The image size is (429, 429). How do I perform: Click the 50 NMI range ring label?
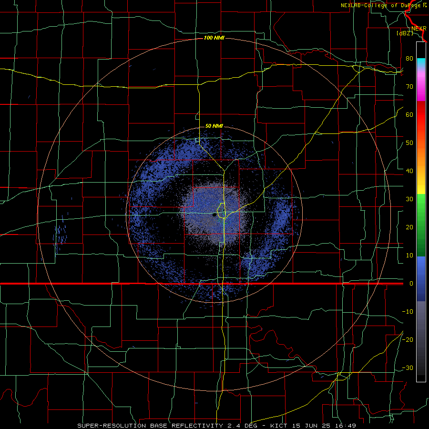tap(214, 126)
